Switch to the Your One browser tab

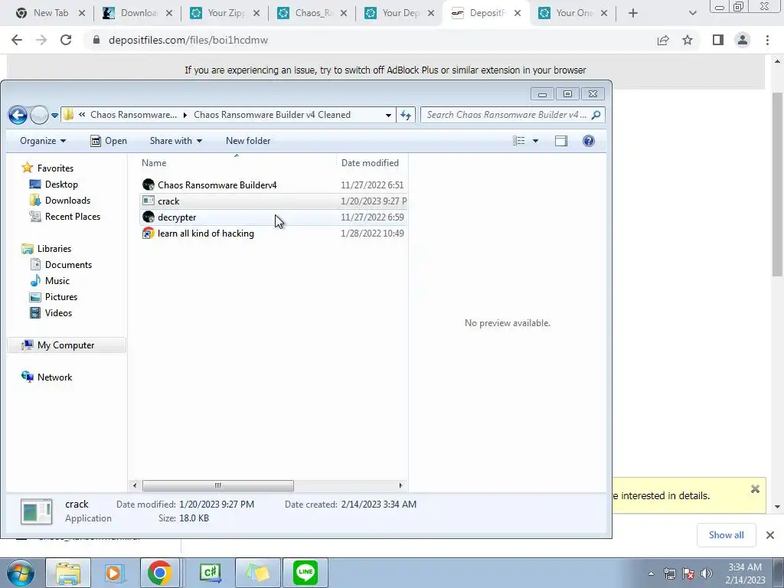pos(573,13)
